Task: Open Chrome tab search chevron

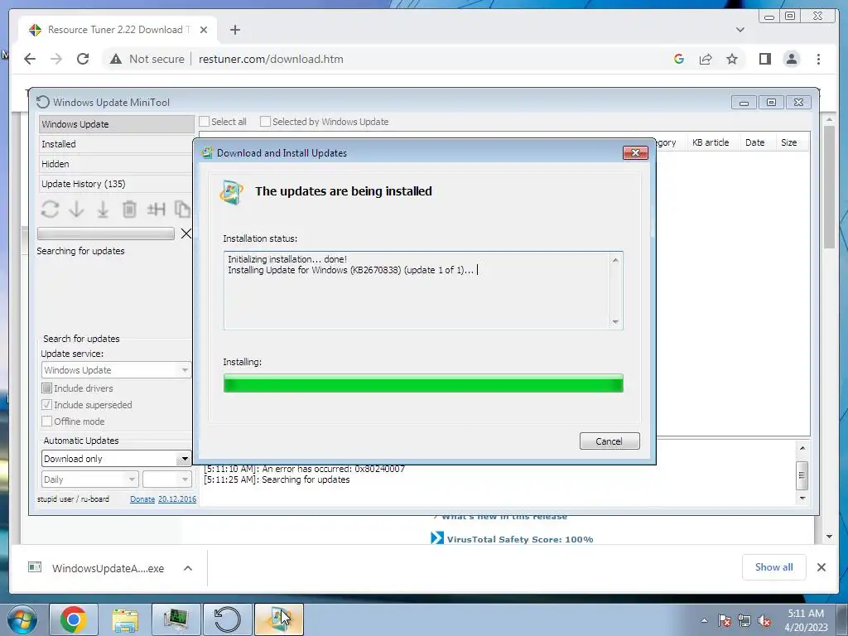Action: [740, 30]
